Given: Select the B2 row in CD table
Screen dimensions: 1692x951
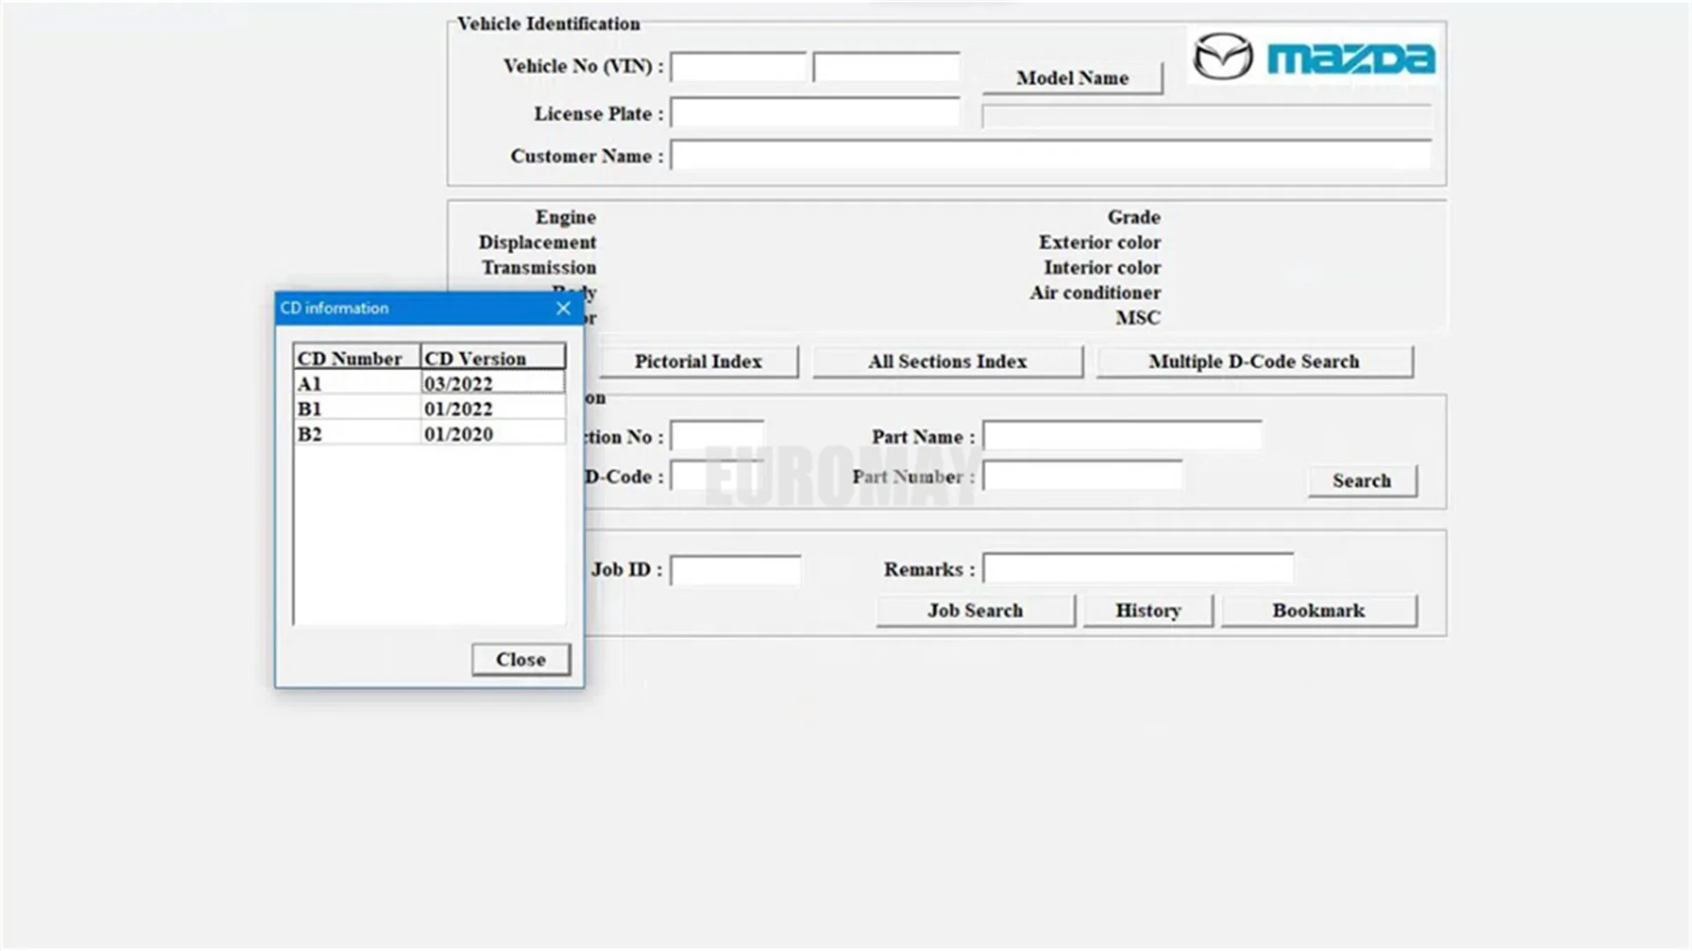Looking at the screenshot, I should (429, 434).
